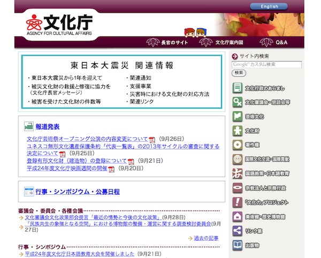This screenshot has height=258, width=321.
Task: Open the 行事・シンポジウム・公募日程 heading link
Action: click(x=78, y=191)
